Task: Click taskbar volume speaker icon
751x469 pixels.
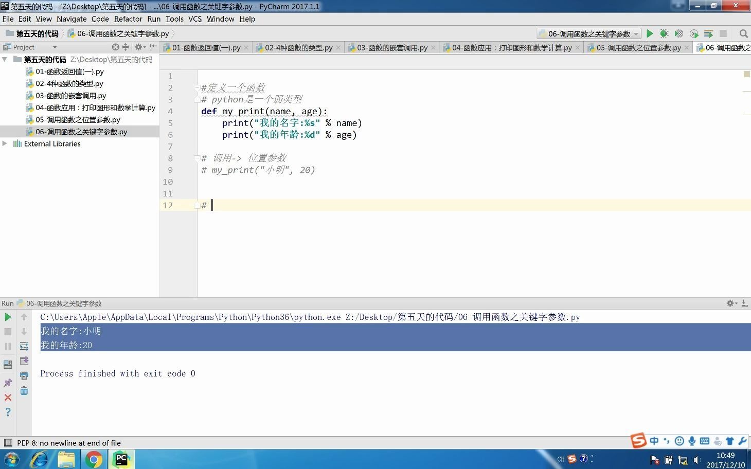Action: pos(697,460)
